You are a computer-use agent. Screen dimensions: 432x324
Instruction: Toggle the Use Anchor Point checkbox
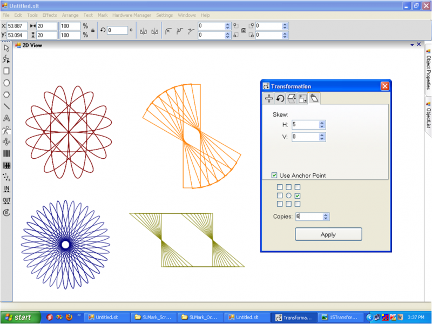pyautogui.click(x=275, y=175)
